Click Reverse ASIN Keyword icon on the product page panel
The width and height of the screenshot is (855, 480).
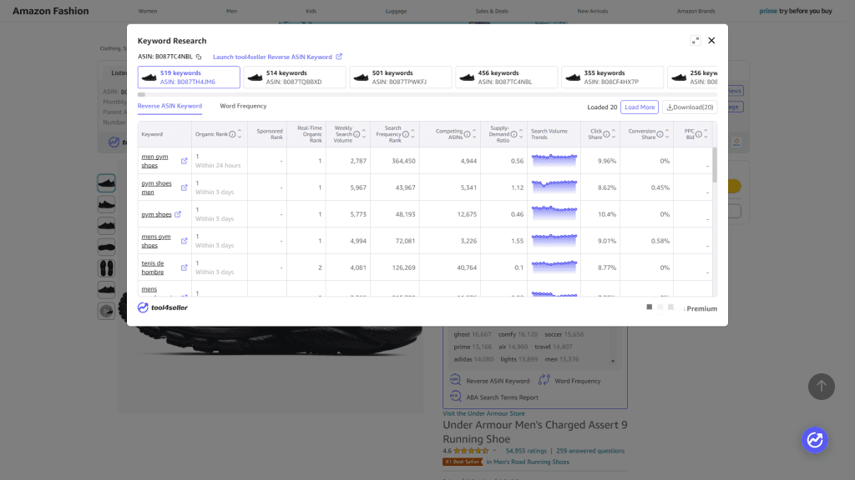(455, 380)
